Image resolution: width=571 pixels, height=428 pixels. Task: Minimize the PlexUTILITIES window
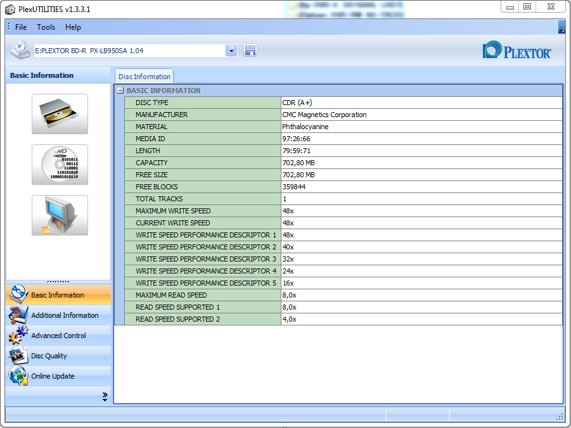pos(510,6)
